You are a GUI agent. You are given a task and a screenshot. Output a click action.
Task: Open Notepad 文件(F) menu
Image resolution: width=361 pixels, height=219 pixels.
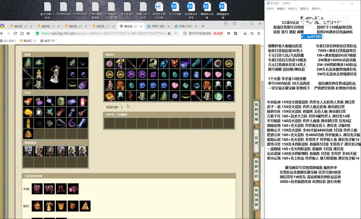(270, 9)
